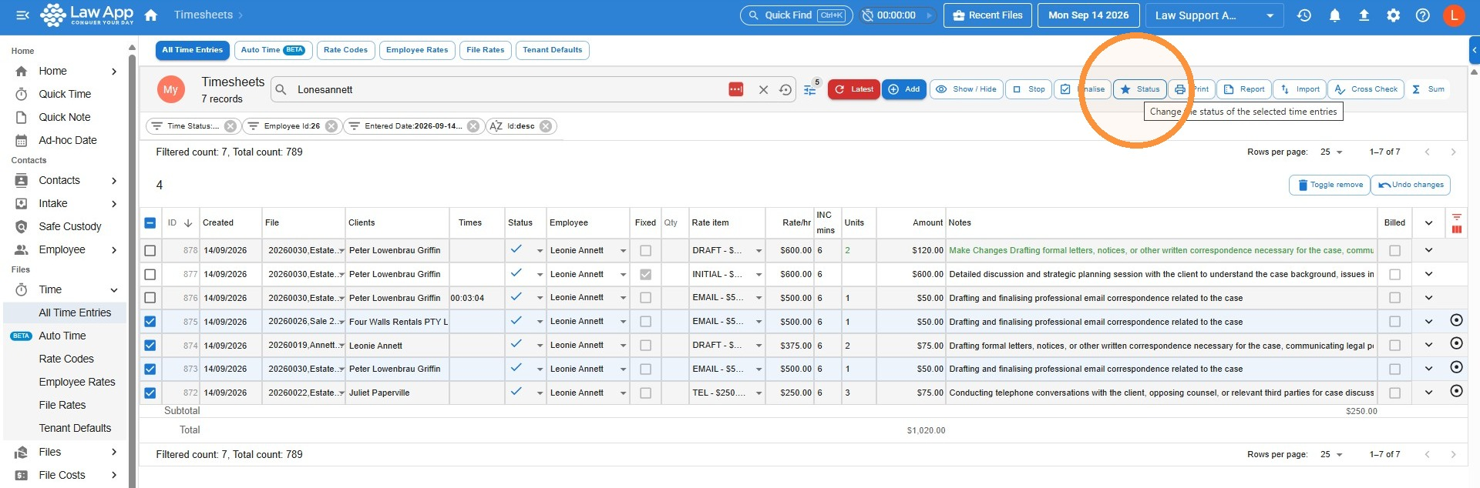
Task: Click the circle-dot icon on row 875
Action: 1456,321
